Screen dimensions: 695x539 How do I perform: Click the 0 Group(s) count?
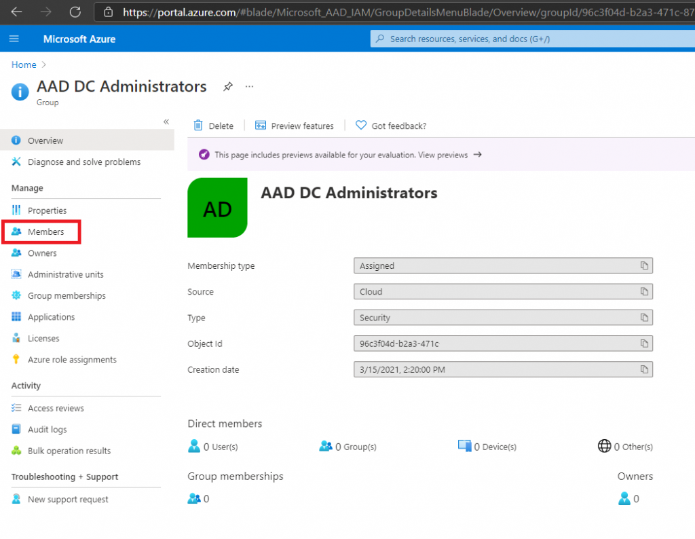pyautogui.click(x=356, y=447)
